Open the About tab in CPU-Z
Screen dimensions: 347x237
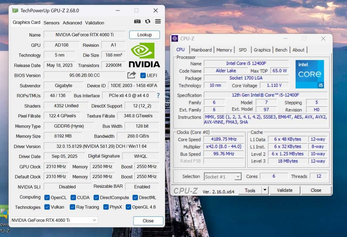pos(298,50)
